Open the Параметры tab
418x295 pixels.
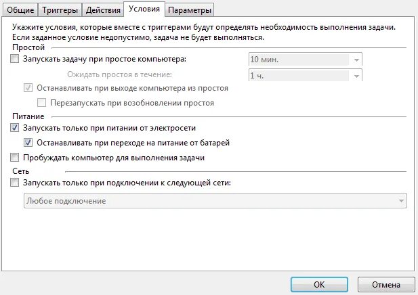coord(190,10)
